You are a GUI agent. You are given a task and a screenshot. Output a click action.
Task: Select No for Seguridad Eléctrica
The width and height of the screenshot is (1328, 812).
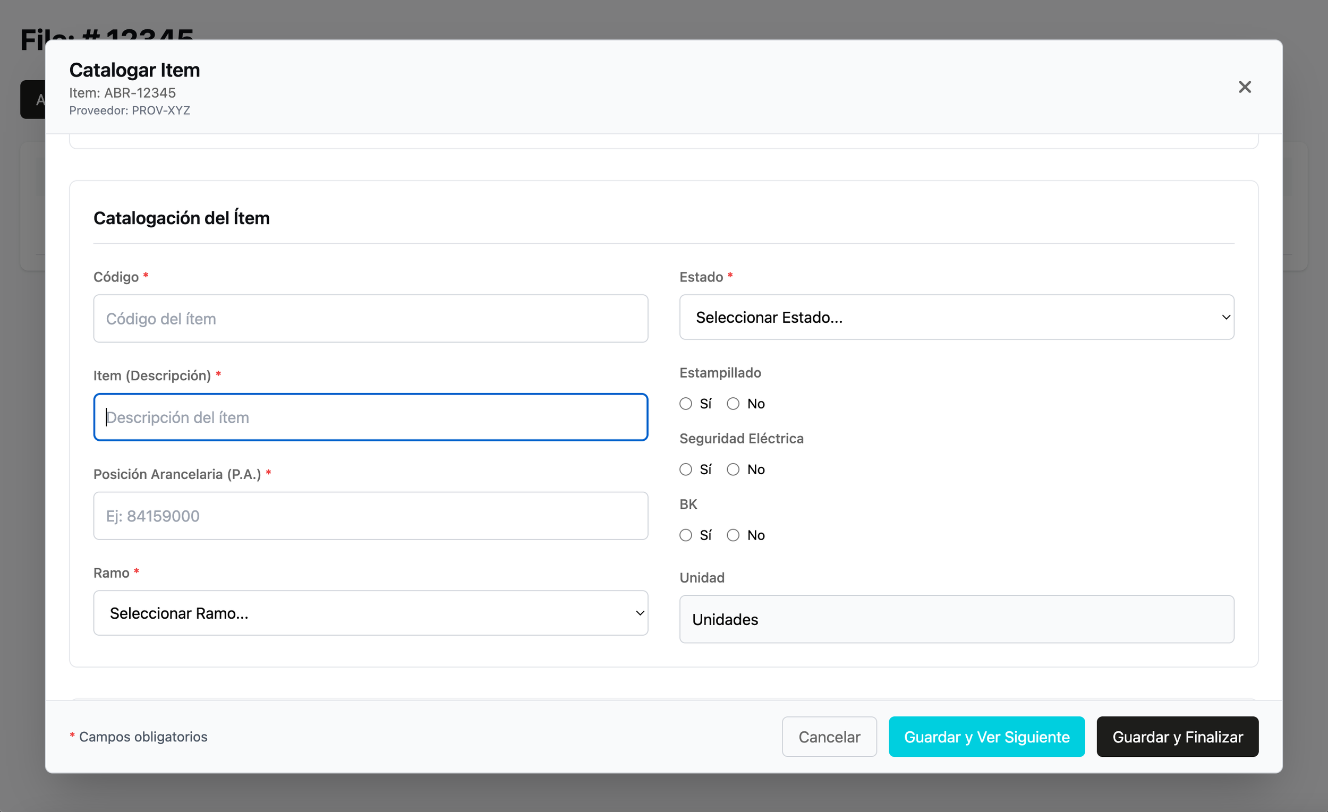(733, 469)
